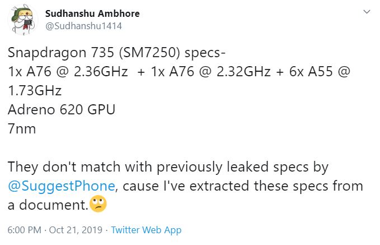Click the Twitter Web App source link
This screenshot has height=245, width=380.
pos(146,230)
